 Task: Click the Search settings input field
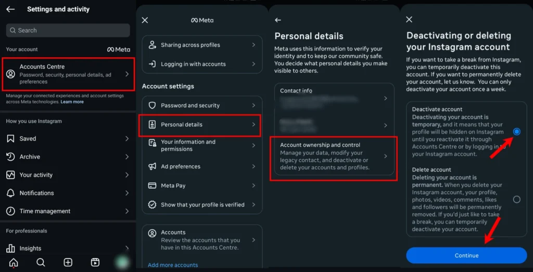tap(68, 30)
